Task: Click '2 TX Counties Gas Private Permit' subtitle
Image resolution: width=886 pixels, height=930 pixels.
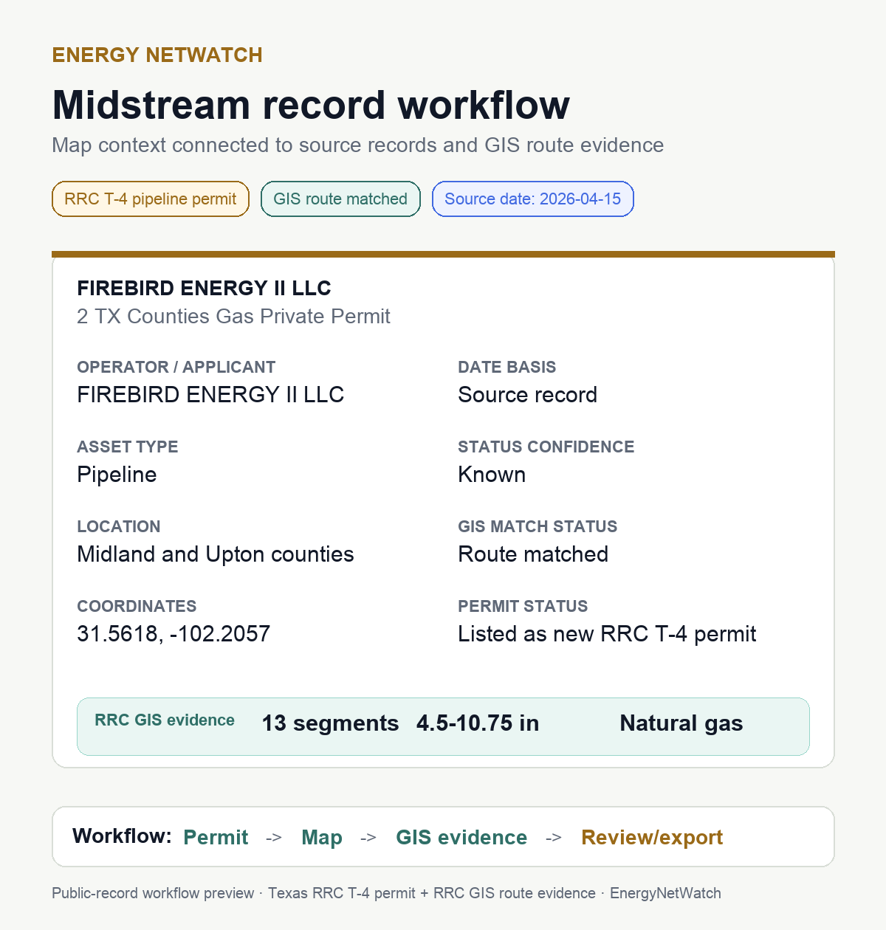Action: (x=233, y=317)
